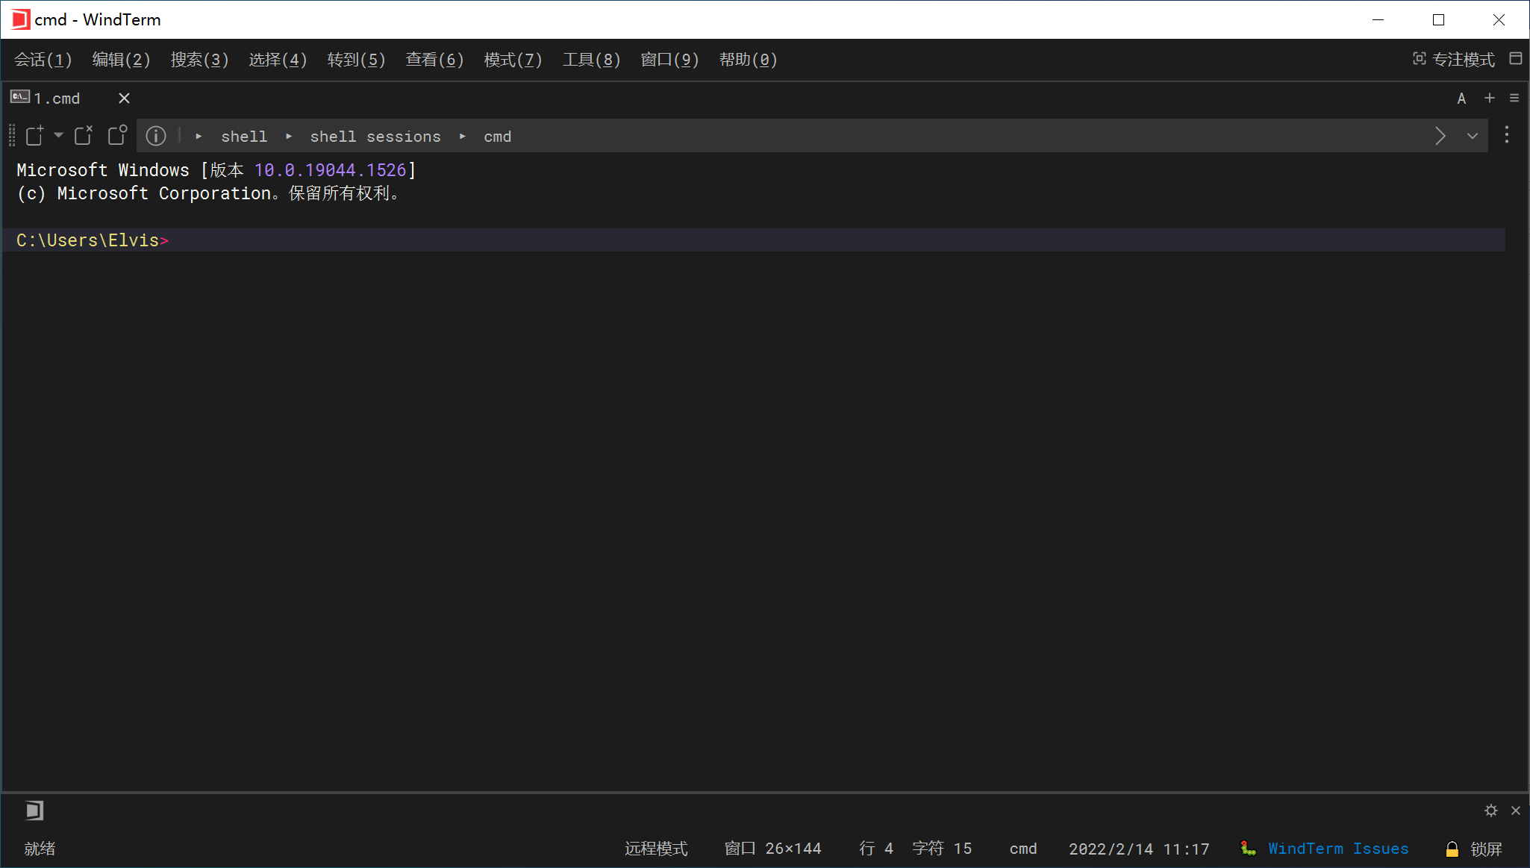Open the new session dropdown arrow

[58, 136]
